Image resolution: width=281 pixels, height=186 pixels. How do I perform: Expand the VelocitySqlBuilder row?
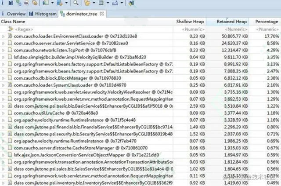pos(3,58)
